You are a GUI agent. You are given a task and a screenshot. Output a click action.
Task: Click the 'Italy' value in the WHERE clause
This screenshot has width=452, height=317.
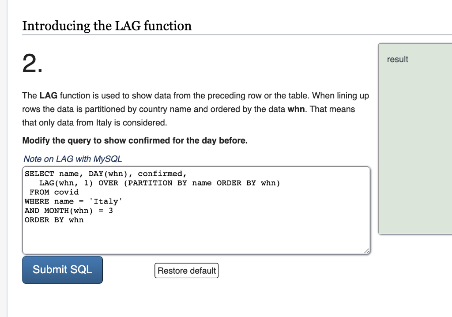107,201
